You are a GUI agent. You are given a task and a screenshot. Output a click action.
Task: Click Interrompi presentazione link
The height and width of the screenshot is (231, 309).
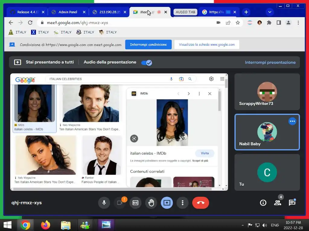pos(270,62)
